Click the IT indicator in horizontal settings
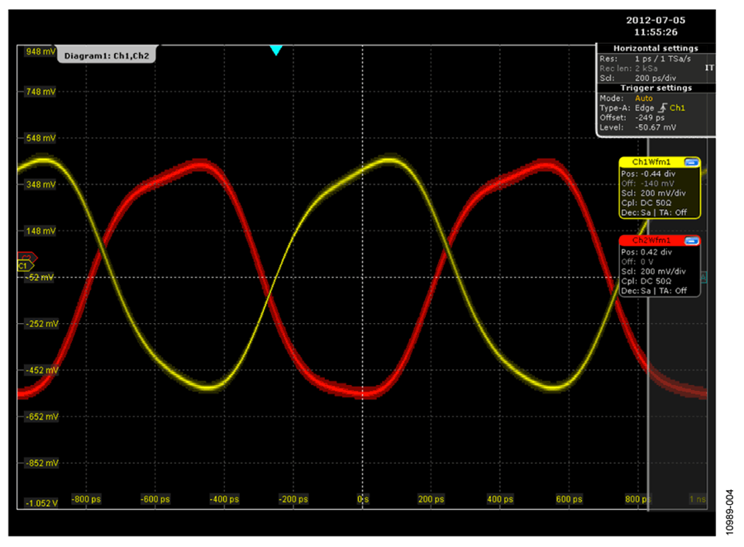The width and height of the screenshot is (744, 547). 709,68
